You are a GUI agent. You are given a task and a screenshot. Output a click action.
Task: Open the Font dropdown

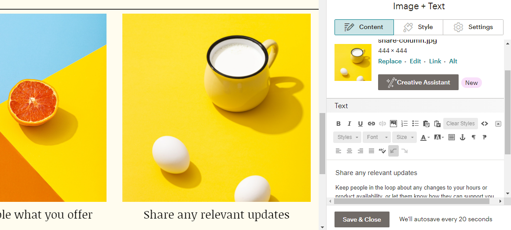(377, 137)
